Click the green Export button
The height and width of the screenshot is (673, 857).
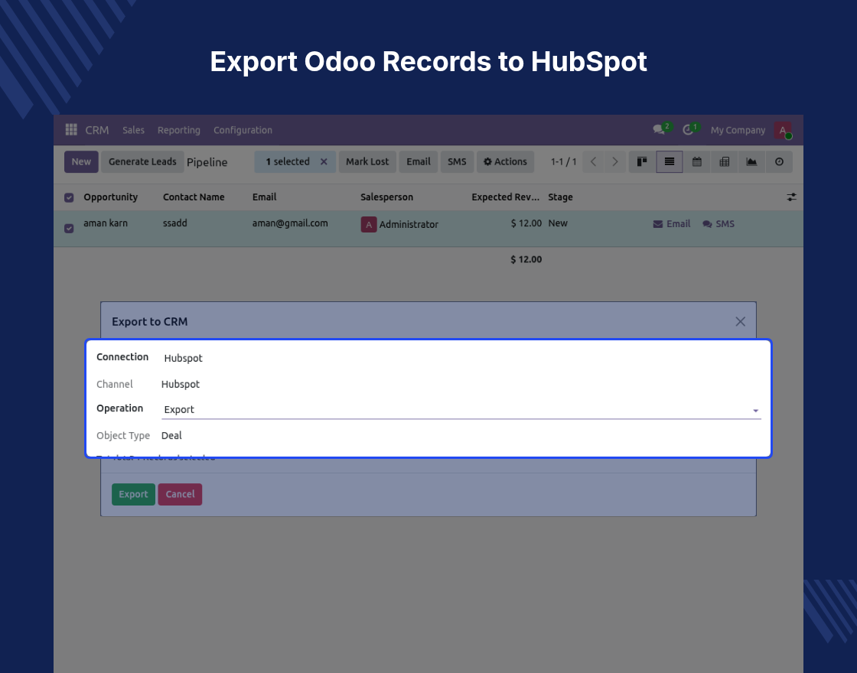(133, 494)
